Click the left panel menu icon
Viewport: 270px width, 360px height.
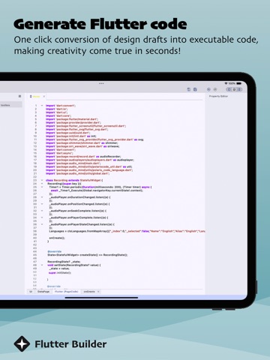coord(20,96)
